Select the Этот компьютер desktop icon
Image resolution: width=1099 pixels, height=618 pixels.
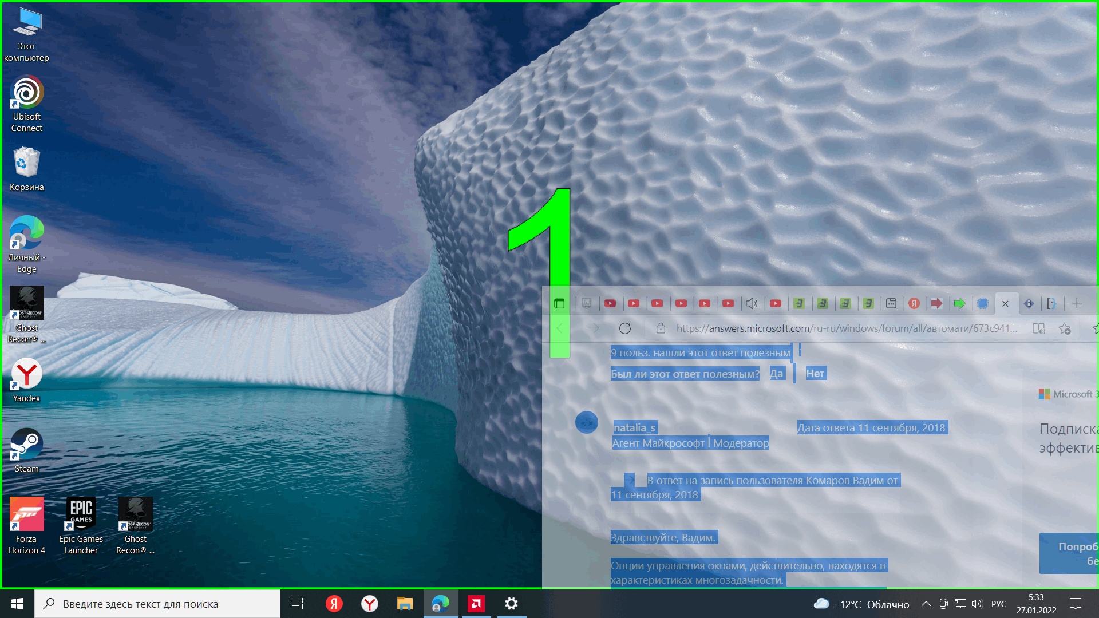click(26, 34)
